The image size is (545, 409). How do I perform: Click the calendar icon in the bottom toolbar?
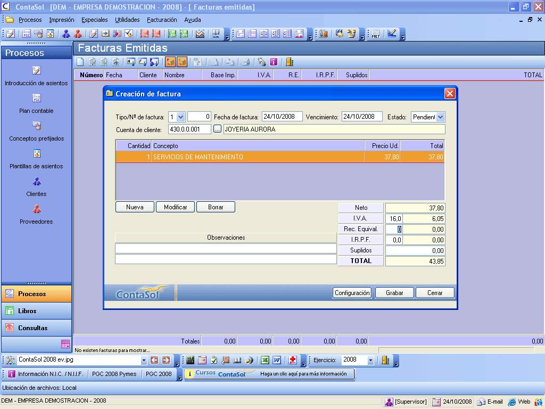tap(202, 360)
